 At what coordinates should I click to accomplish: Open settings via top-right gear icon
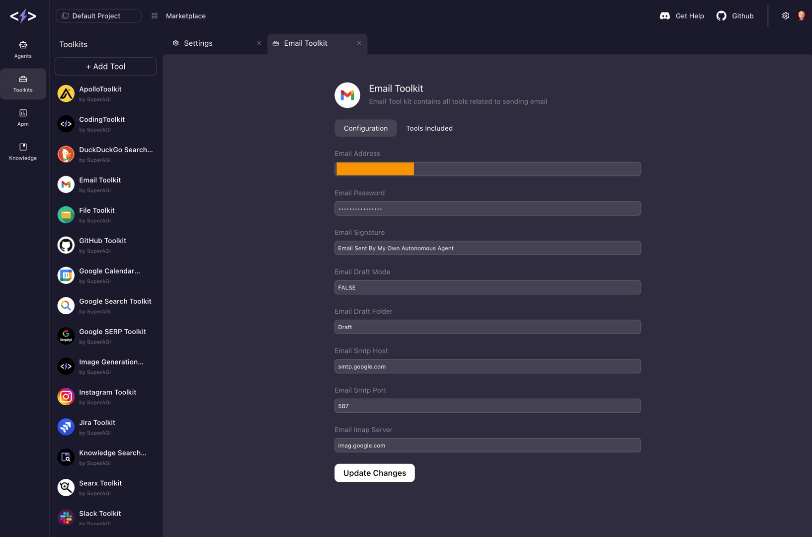[x=785, y=16]
